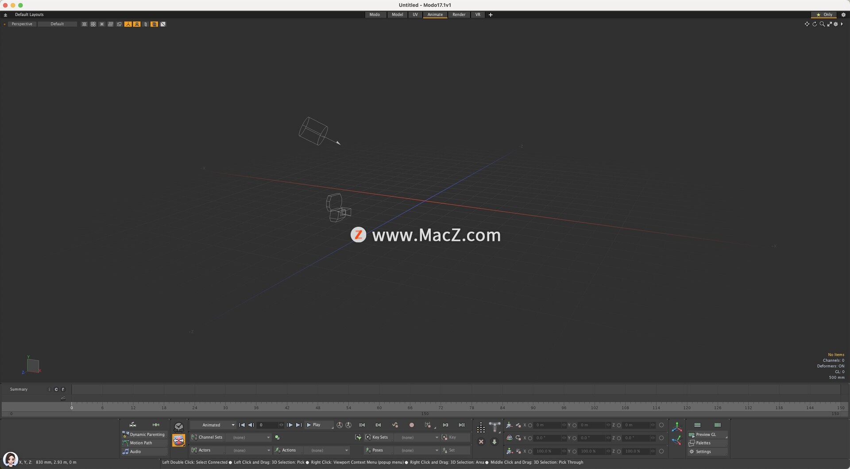Viewport: 850px width, 469px height.
Task: Switch to the Model layout tab
Action: (x=397, y=15)
